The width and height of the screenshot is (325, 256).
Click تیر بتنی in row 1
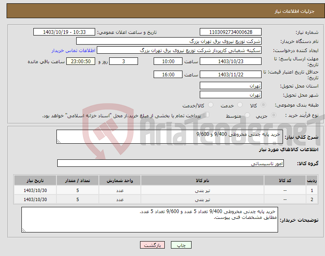coord(203,190)
